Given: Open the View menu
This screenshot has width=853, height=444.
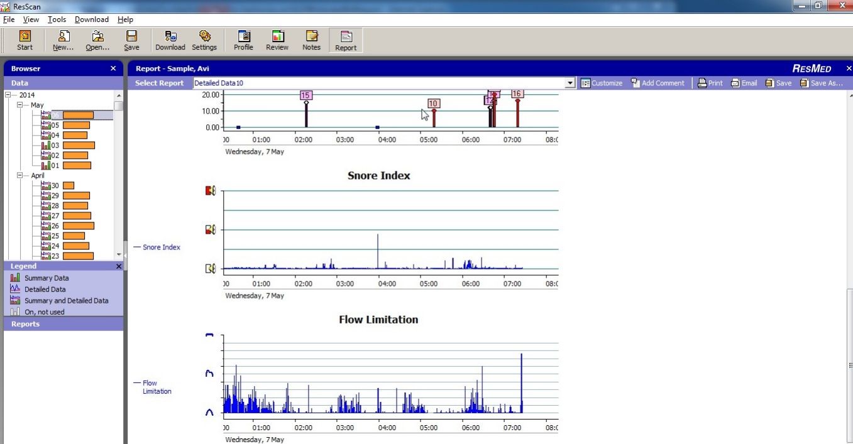Looking at the screenshot, I should point(31,19).
